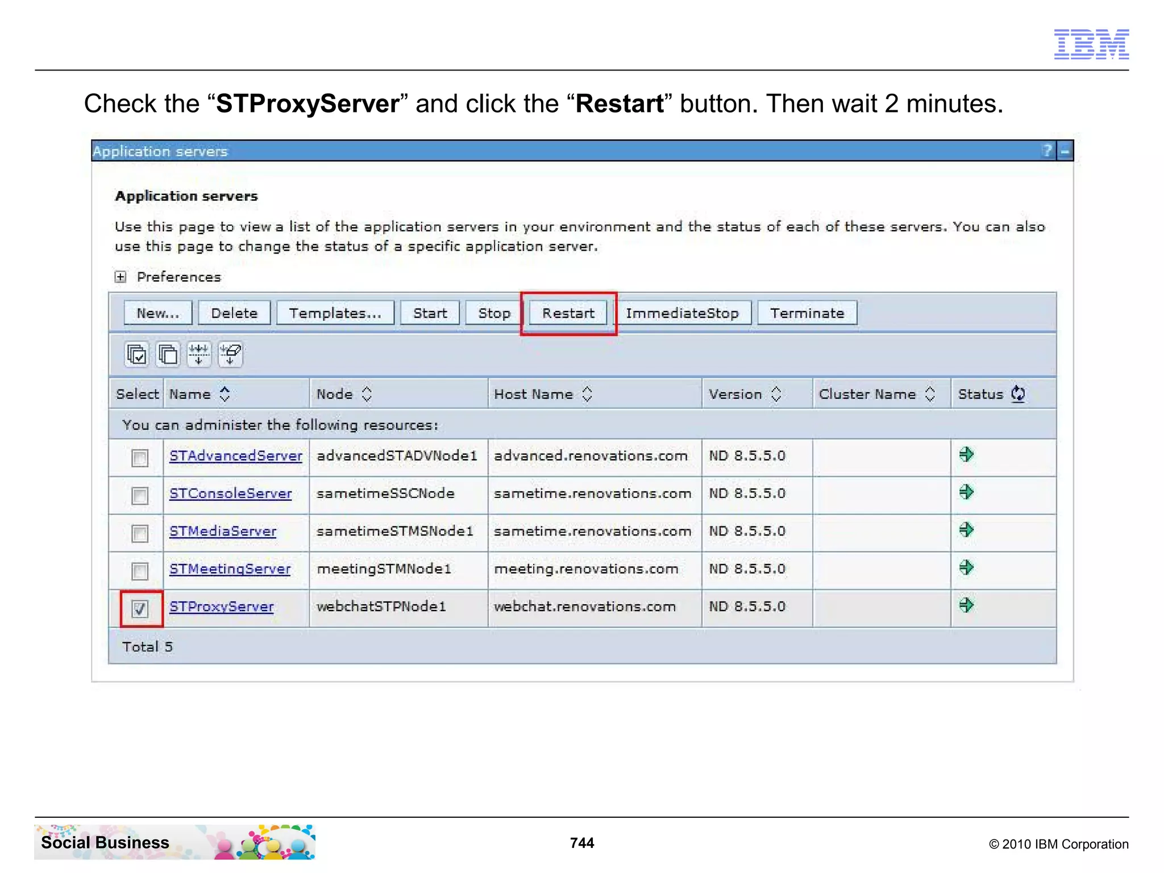The height and width of the screenshot is (873, 1164).
Task: Open the Templates... button
Action: [x=335, y=313]
